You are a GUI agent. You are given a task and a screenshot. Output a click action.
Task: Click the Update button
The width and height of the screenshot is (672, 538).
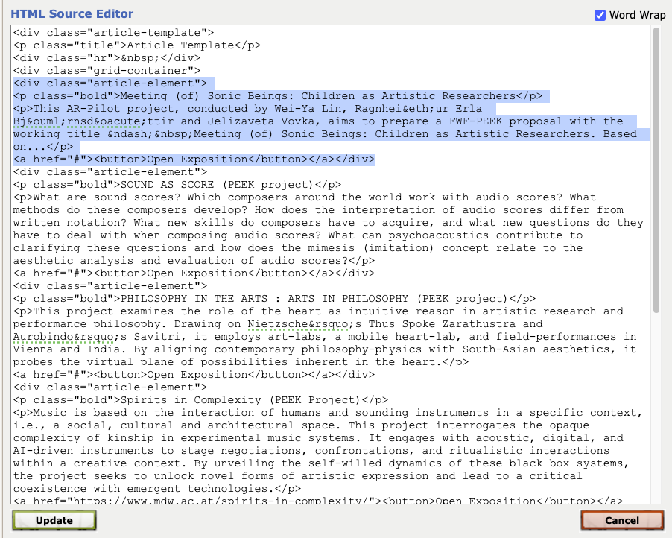coord(54,520)
